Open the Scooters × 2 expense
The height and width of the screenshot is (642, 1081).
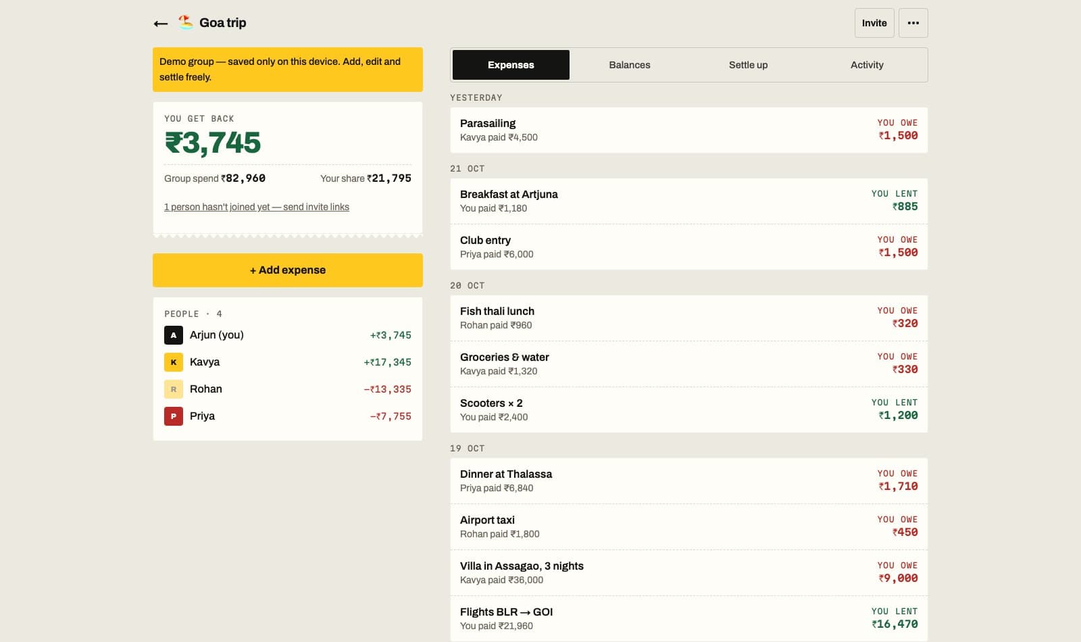coord(688,410)
